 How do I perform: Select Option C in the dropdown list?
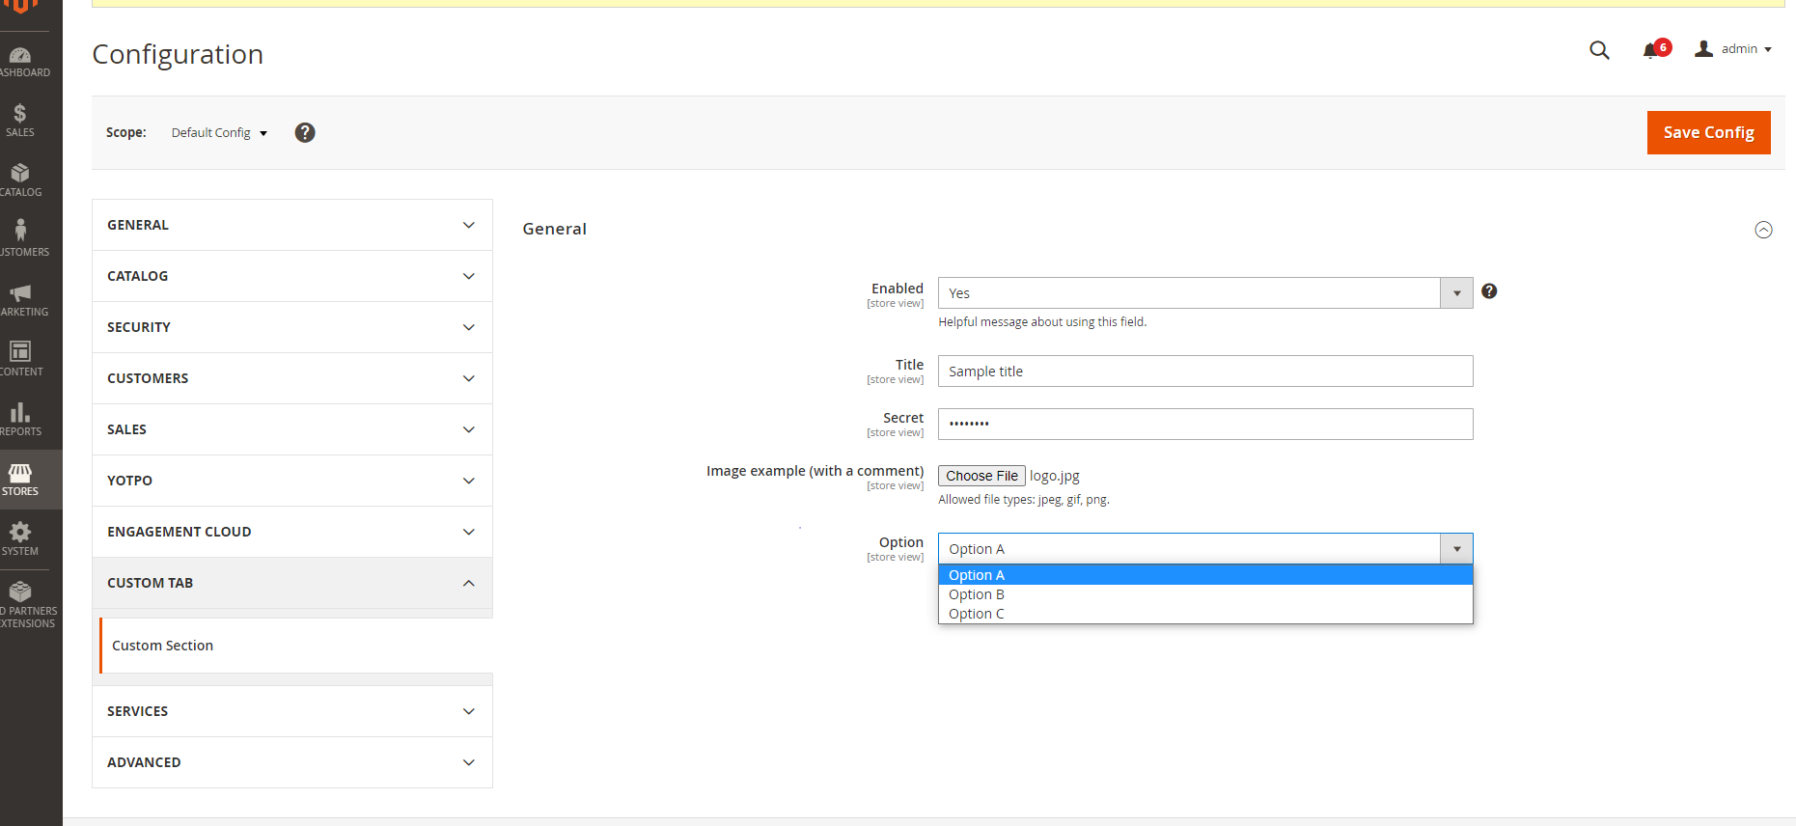1205,614
